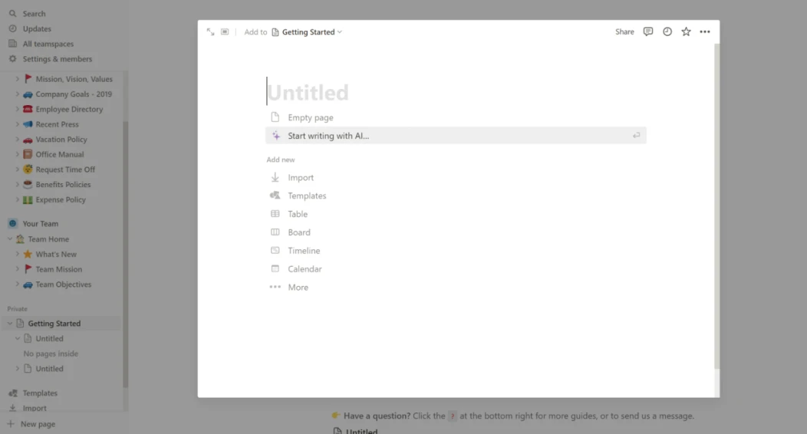Click the Share button
This screenshot has height=434, width=807.
point(624,32)
